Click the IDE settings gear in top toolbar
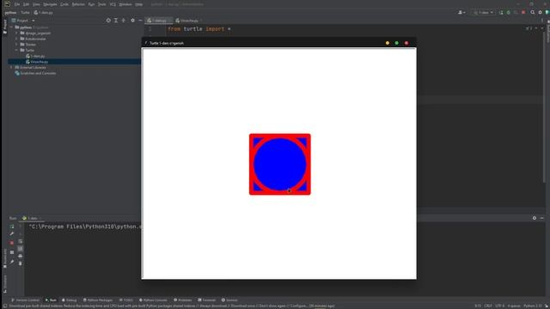Image resolution: width=550 pixels, height=309 pixels. click(540, 13)
